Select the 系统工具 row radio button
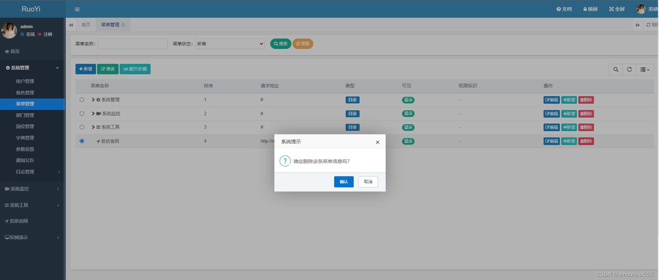The image size is (659, 280). 82,127
